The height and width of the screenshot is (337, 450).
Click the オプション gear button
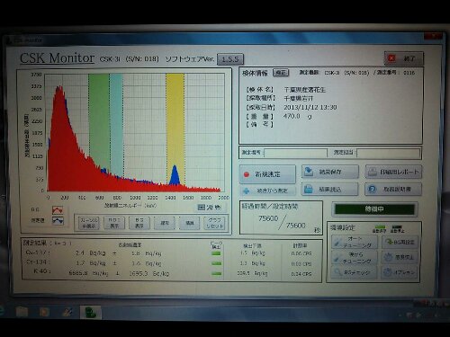pyautogui.click(x=400, y=272)
